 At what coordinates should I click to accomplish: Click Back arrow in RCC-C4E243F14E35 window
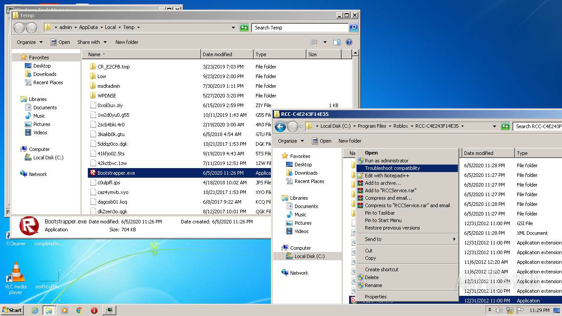pyautogui.click(x=280, y=126)
